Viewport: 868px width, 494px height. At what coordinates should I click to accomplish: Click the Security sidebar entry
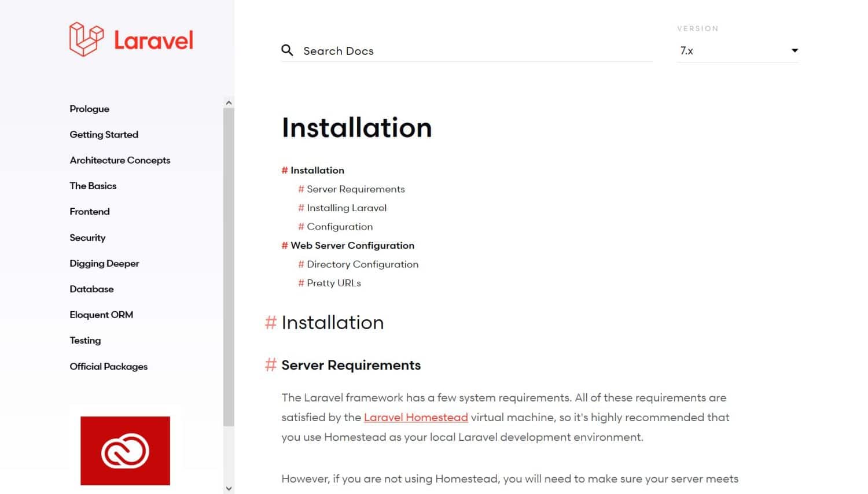point(87,237)
